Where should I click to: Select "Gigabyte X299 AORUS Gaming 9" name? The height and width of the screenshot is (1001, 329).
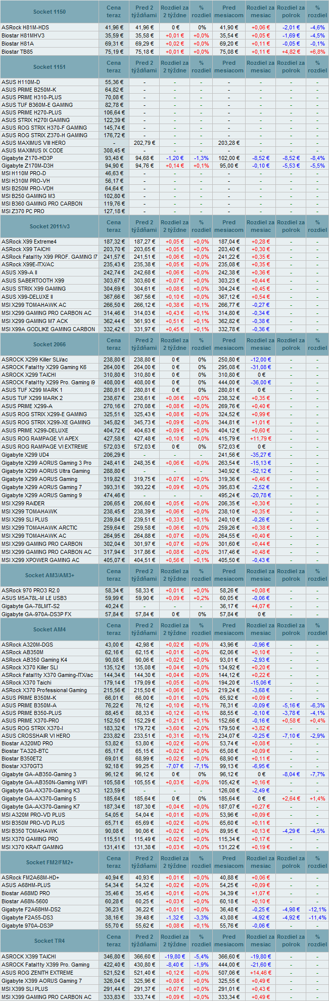pyautogui.click(x=41, y=495)
